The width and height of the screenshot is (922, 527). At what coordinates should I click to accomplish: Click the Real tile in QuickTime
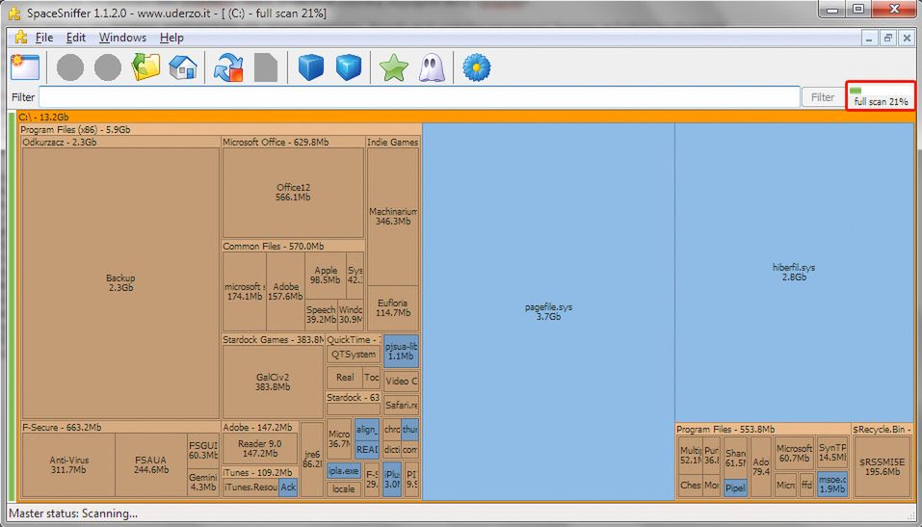pos(345,378)
